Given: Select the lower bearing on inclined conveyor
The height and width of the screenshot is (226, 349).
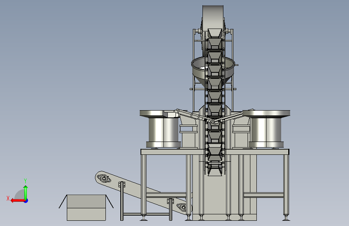Looking at the screenshot, I should 182,208.
